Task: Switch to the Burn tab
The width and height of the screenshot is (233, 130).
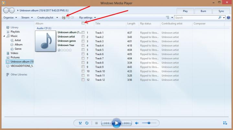Action: pyautogui.click(x=203, y=11)
